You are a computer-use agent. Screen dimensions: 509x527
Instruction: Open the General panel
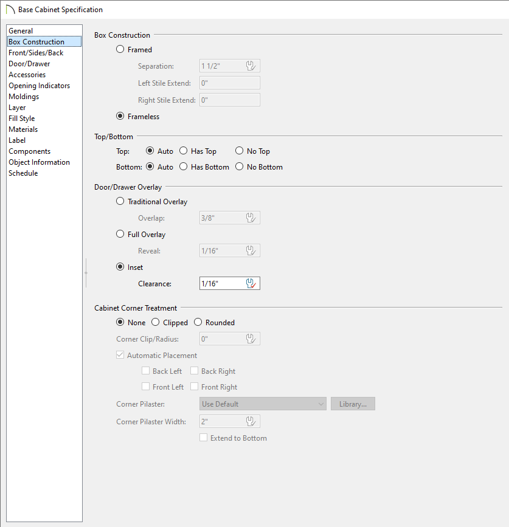(x=44, y=31)
